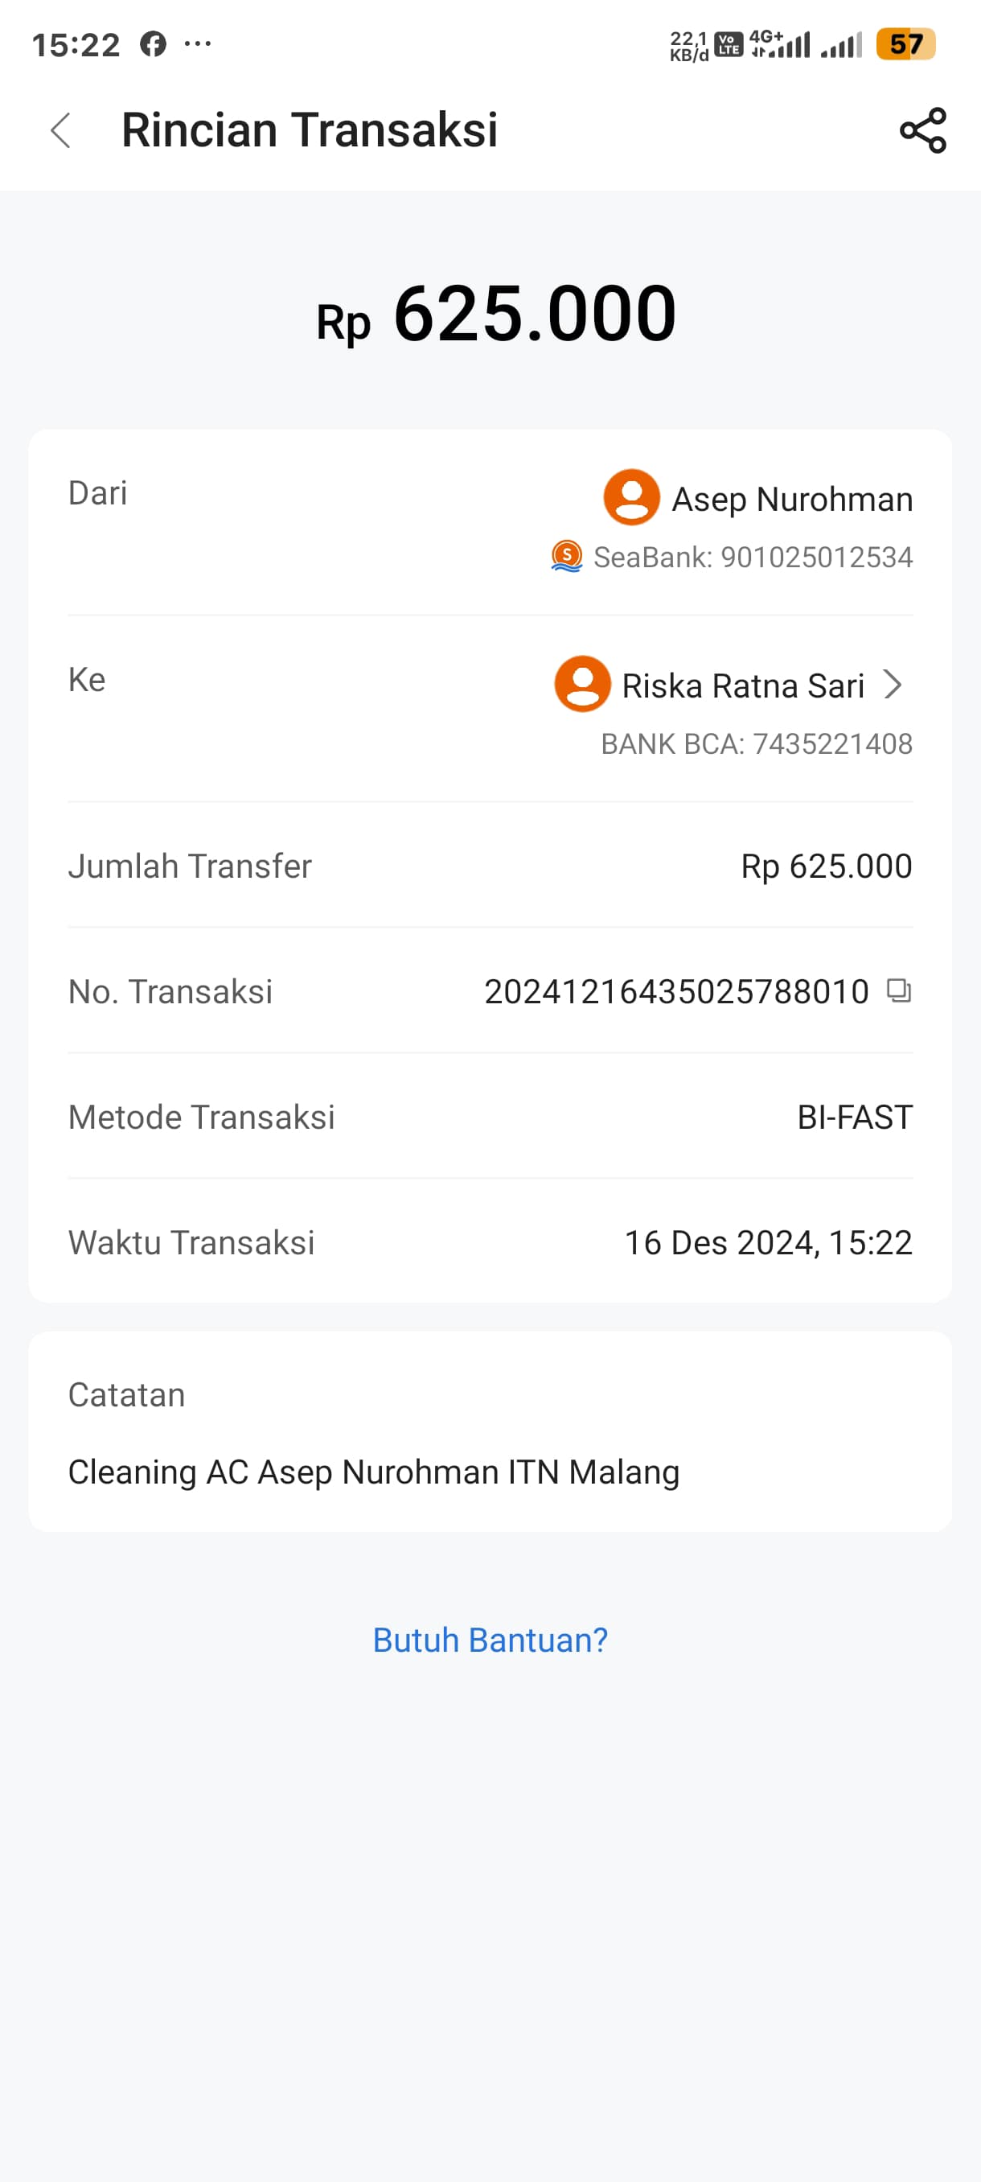The width and height of the screenshot is (981, 2182).
Task: Tap the back arrow icon
Action: 61,130
